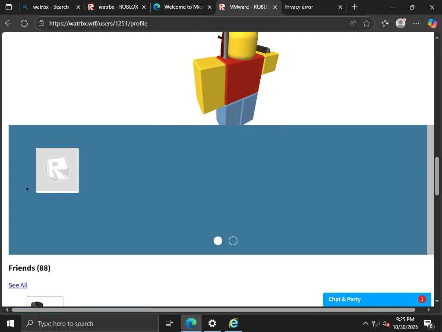442x332 pixels.
Task: Open the muted volume tray icon
Action: coord(386,323)
